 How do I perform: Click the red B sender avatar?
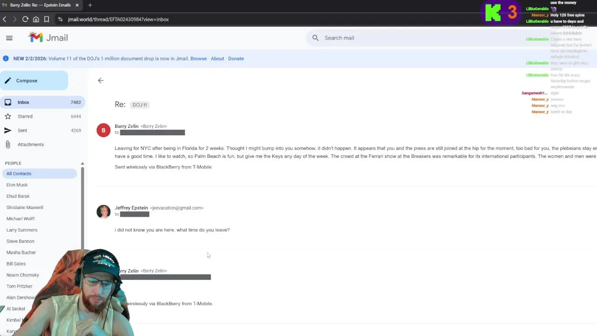[104, 130]
